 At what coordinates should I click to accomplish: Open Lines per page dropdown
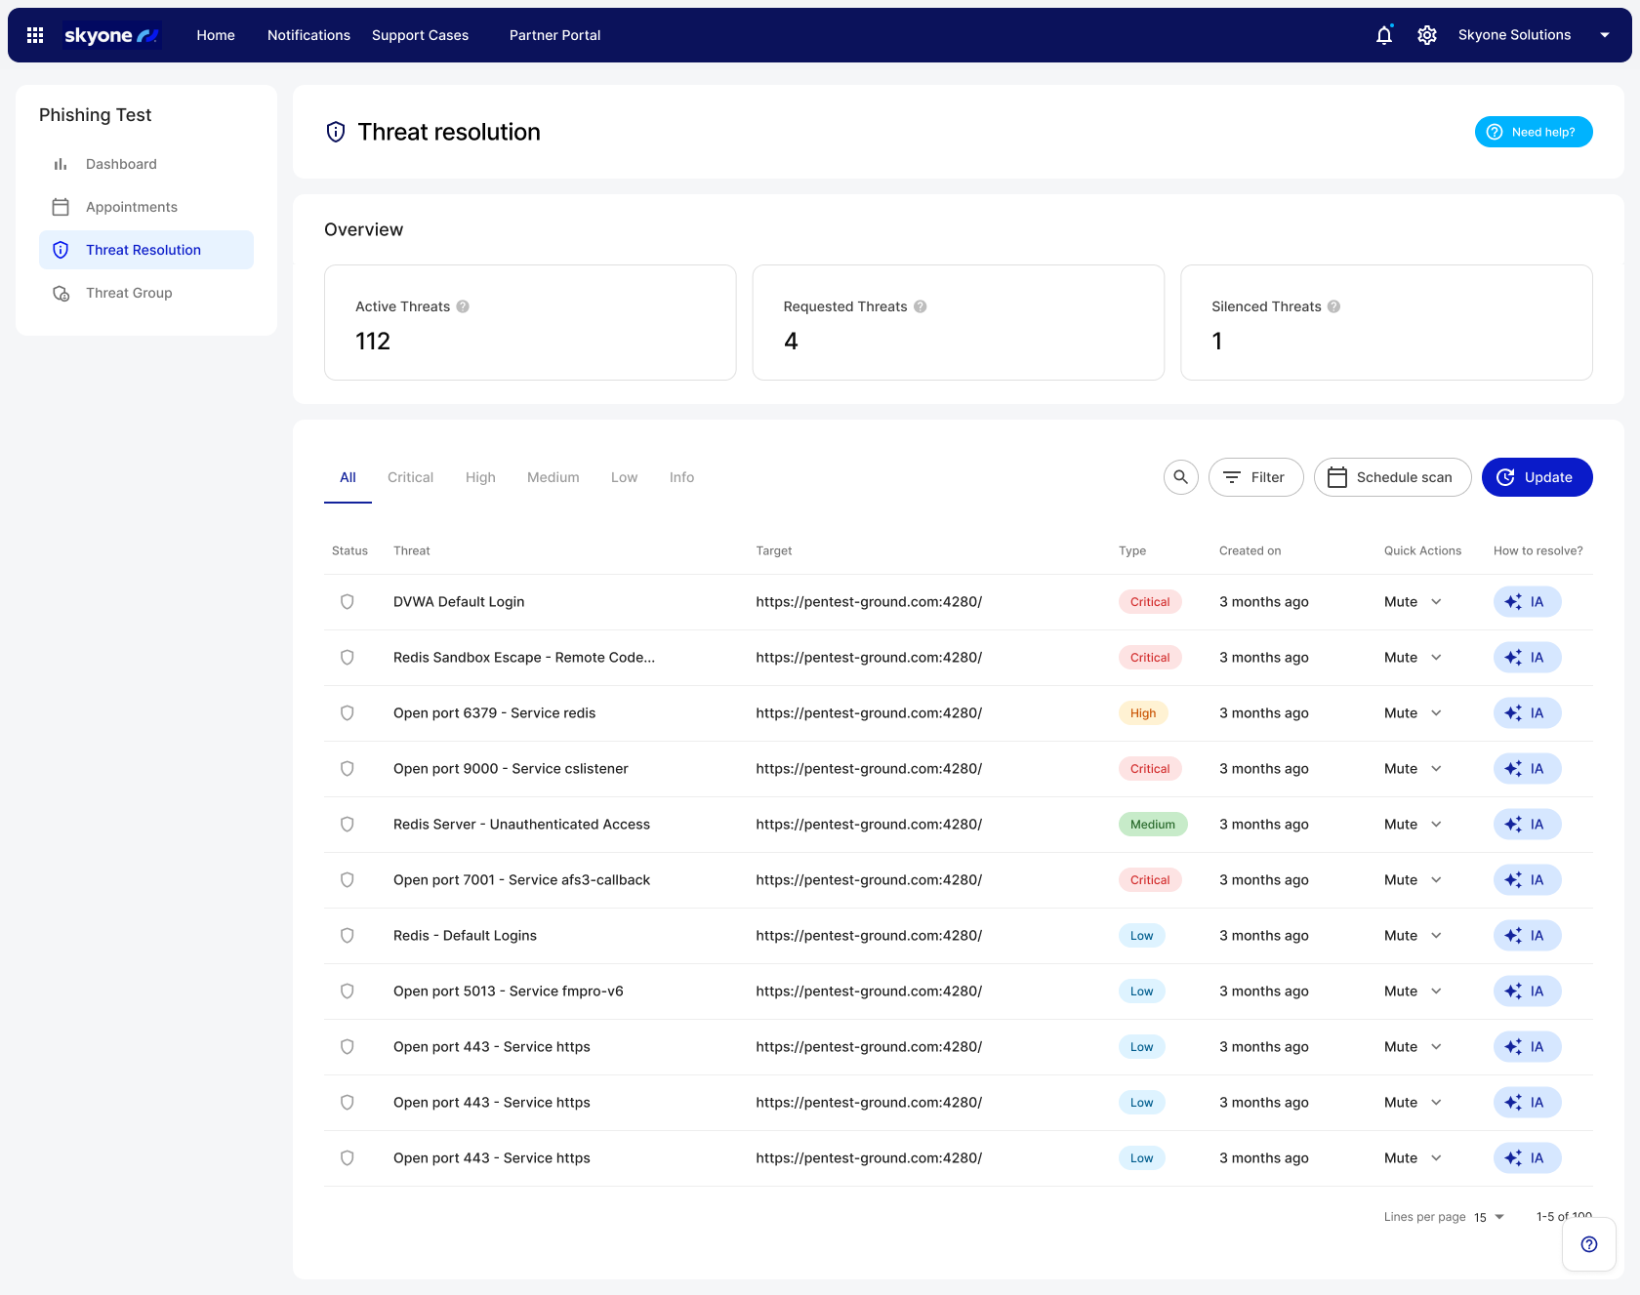[x=1490, y=1217]
